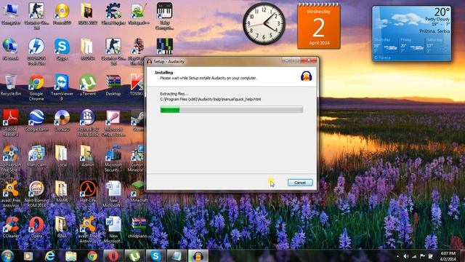Screen dimensions: 465x262
Task: Open the Windows Start menu
Action: (7, 255)
